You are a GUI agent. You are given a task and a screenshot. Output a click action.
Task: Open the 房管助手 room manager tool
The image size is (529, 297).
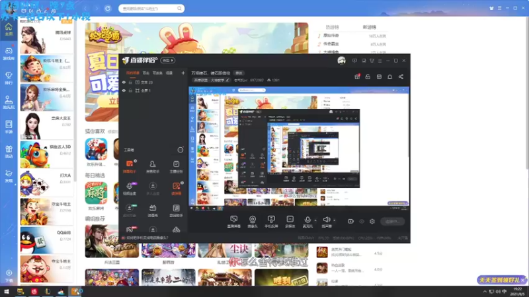click(x=153, y=166)
